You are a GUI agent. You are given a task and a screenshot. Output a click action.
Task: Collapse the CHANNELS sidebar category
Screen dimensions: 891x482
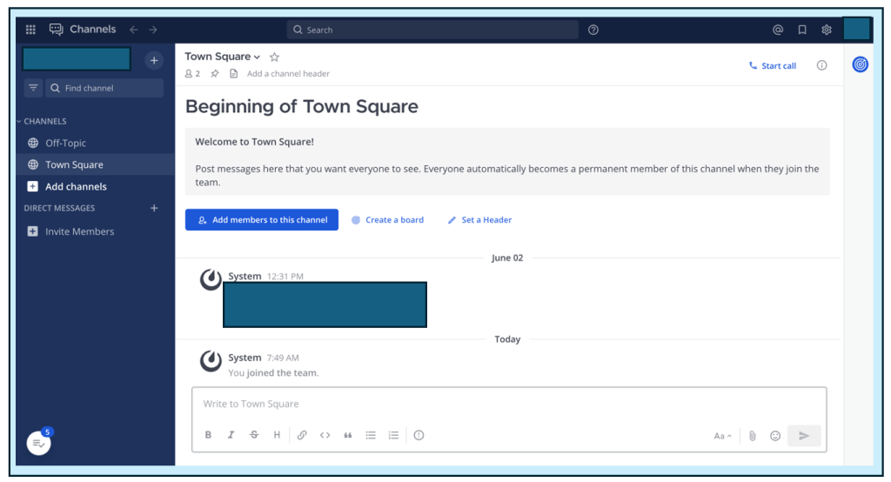click(42, 121)
